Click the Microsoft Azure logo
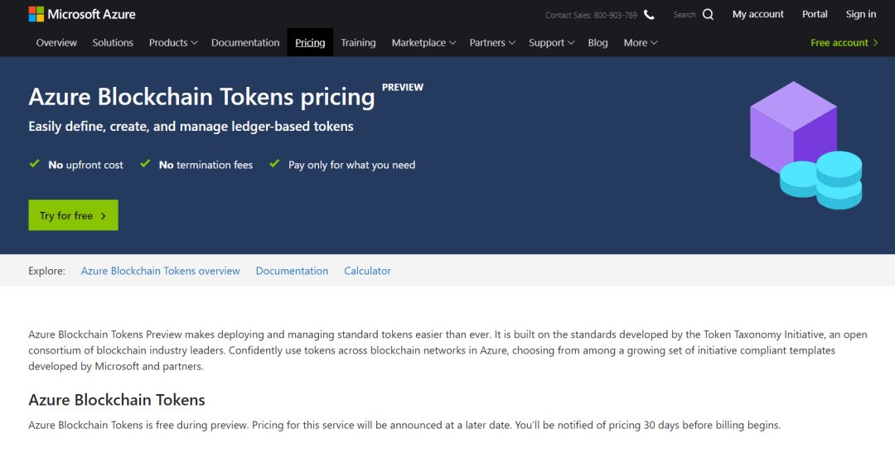This screenshot has height=462, width=895. [x=82, y=14]
